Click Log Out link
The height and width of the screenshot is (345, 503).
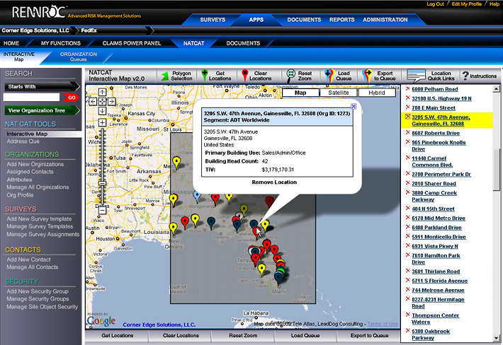tap(435, 4)
